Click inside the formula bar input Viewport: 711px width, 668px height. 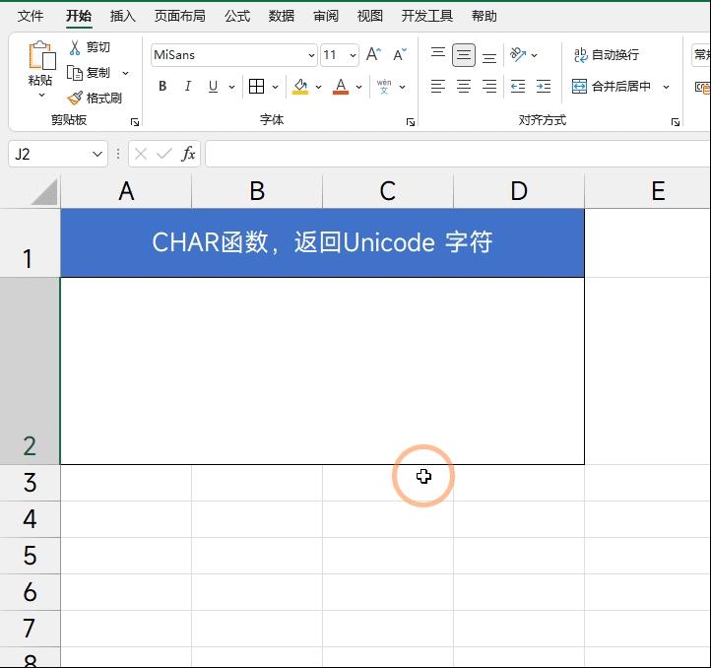coord(458,155)
